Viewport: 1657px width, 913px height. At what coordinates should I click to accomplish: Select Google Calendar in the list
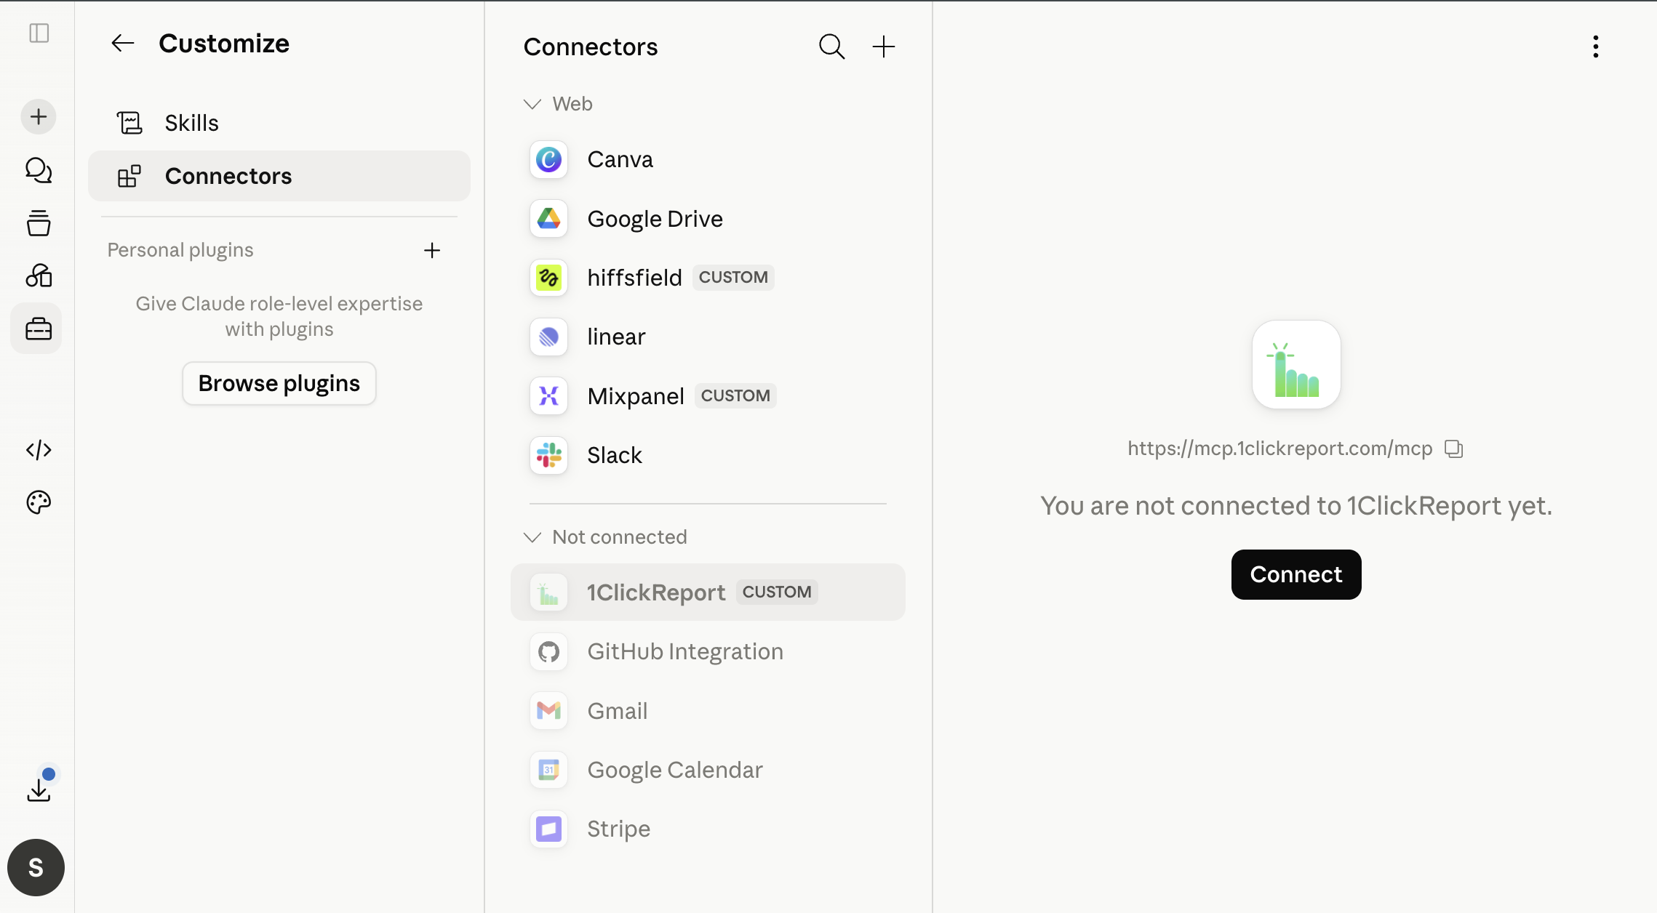(708, 770)
